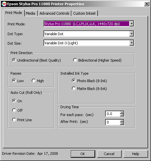Confirm settings with the OK button
The height and width of the screenshot is (161, 151).
tap(83, 154)
